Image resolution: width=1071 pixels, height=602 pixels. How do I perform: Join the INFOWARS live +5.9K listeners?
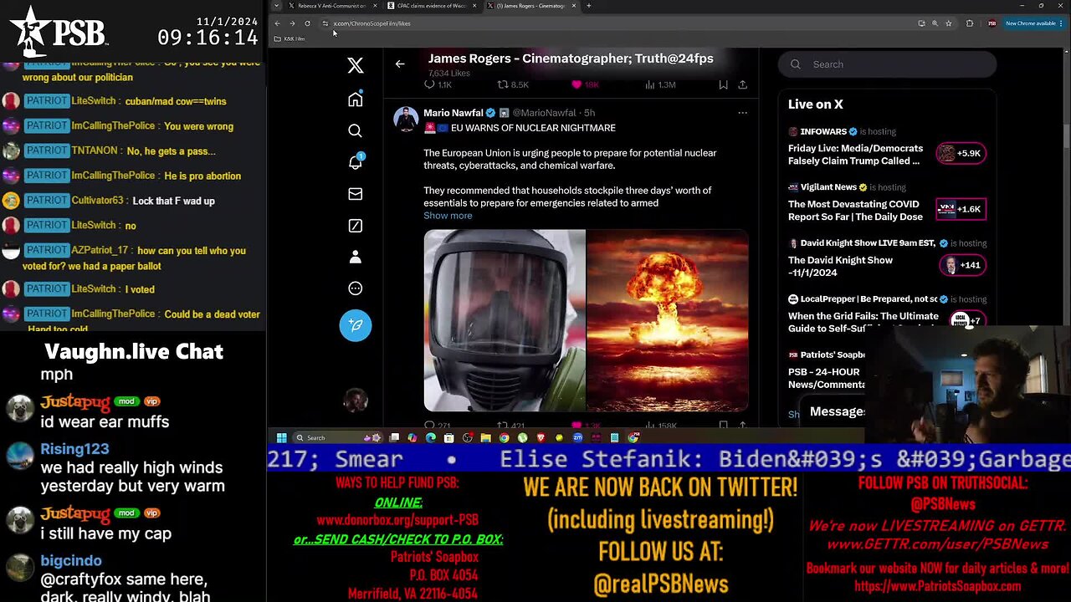pyautogui.click(x=961, y=153)
